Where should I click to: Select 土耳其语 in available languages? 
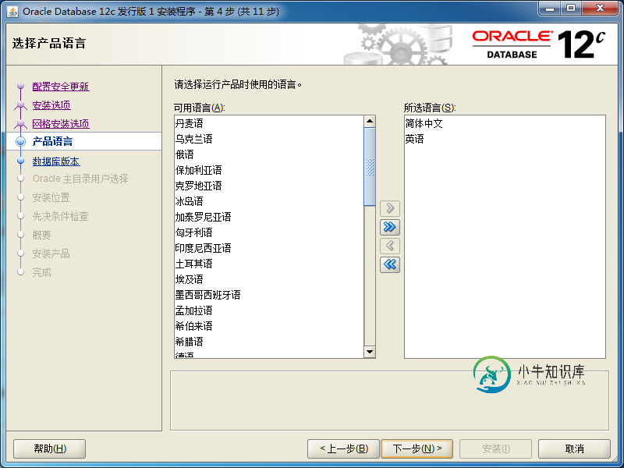tap(269, 264)
